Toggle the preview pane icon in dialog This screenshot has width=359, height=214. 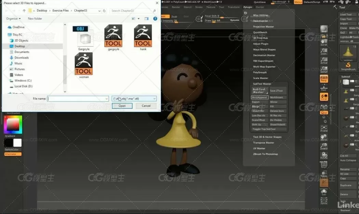(147, 18)
